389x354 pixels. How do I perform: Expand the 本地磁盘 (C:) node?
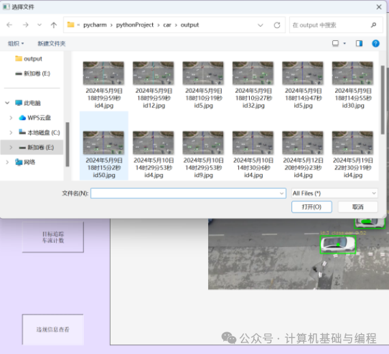11,133
